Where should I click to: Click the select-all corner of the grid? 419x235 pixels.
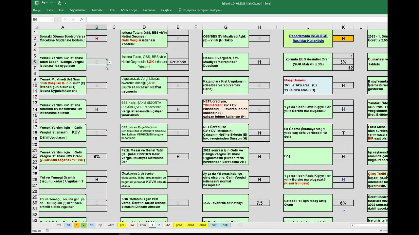point(35,27)
